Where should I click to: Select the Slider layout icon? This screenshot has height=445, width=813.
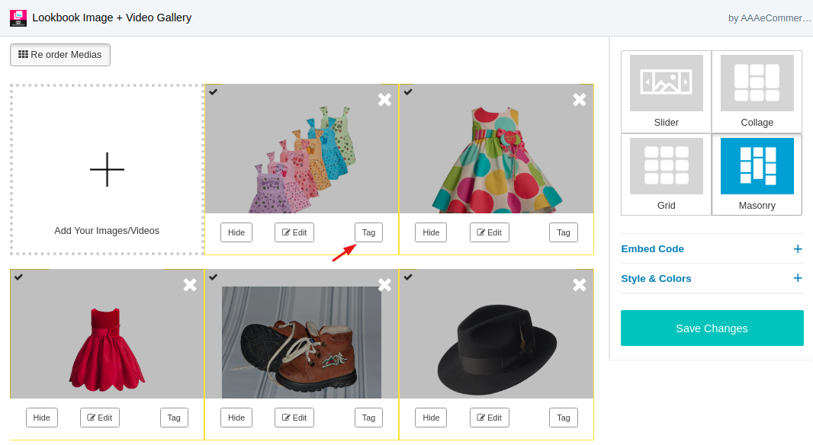point(667,83)
